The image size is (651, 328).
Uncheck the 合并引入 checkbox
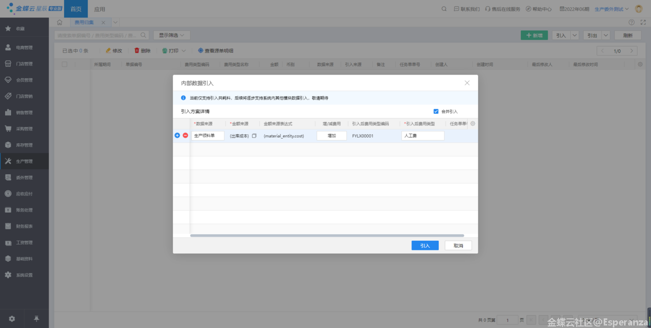[x=436, y=111]
